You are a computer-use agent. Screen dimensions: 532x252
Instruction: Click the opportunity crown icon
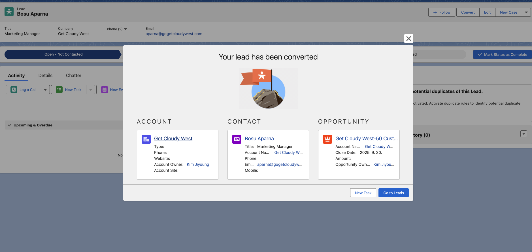click(327, 139)
